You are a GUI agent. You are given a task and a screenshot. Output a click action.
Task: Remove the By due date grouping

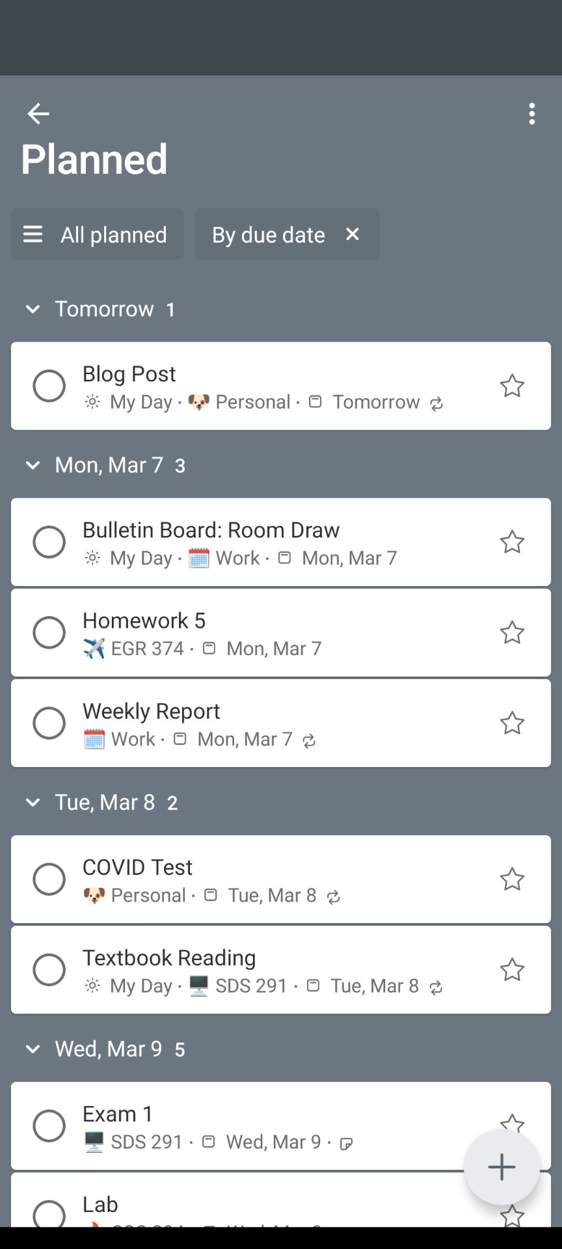click(353, 234)
